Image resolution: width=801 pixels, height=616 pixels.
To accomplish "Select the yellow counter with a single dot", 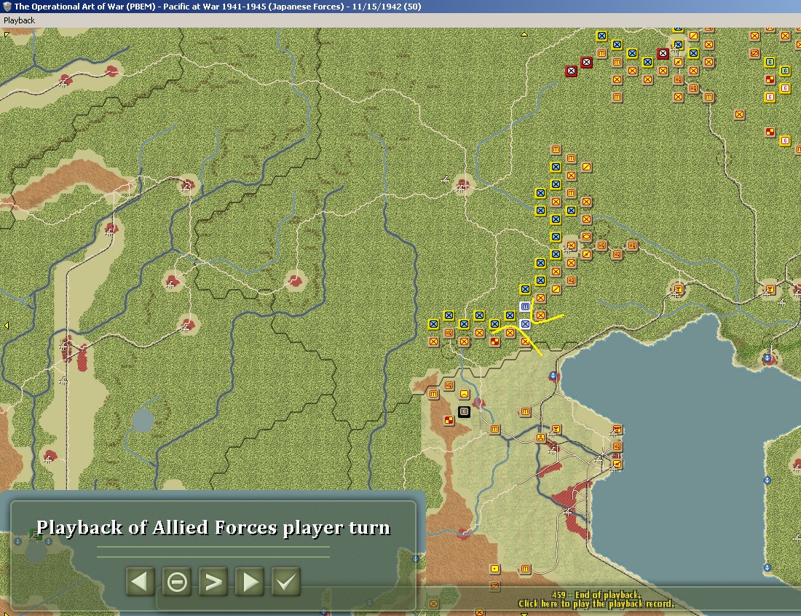I will pyautogui.click(x=494, y=569).
